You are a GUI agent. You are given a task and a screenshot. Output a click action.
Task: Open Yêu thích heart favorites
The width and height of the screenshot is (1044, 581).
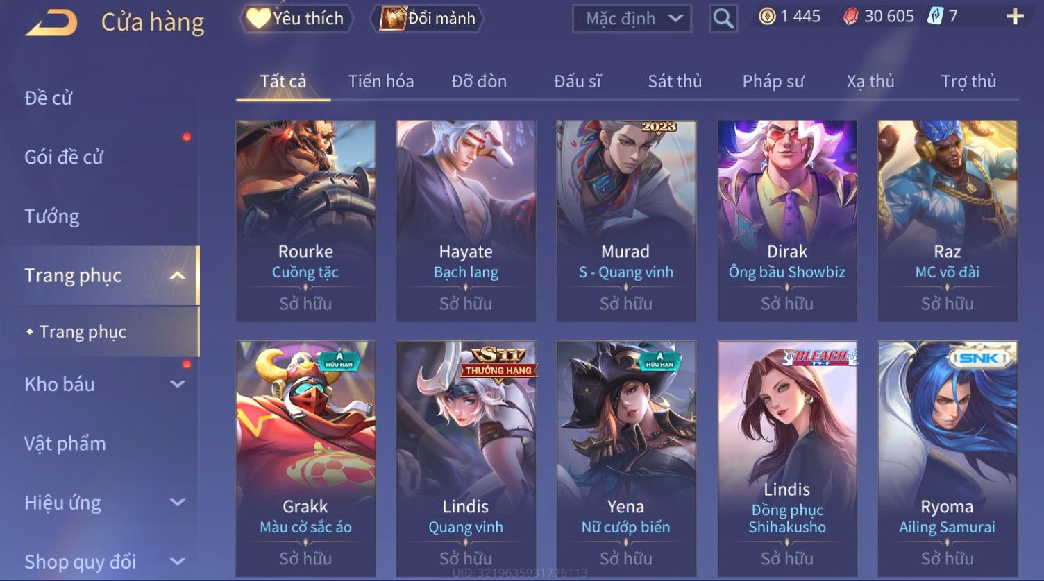296,19
